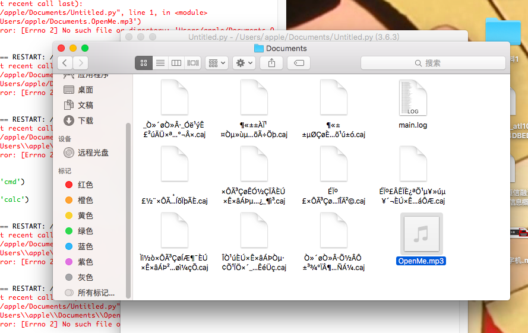Switch to icon view in Finder toolbar

(144, 62)
